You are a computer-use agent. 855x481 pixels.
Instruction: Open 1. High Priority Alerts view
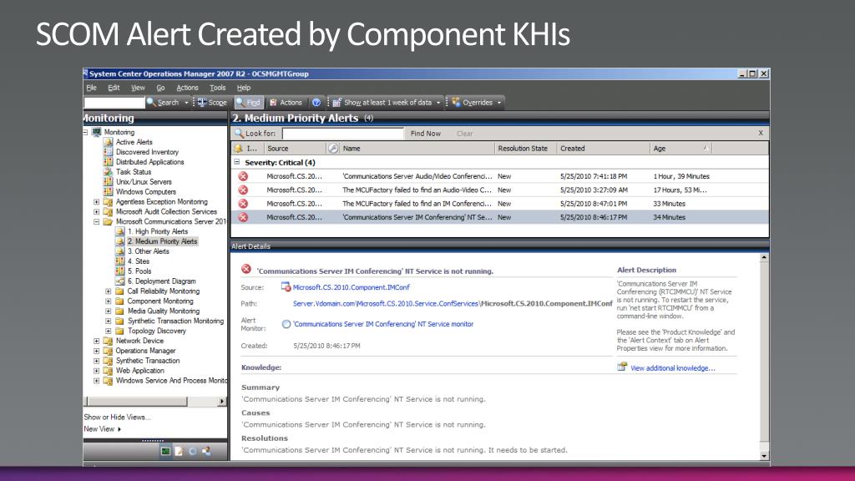click(x=157, y=231)
